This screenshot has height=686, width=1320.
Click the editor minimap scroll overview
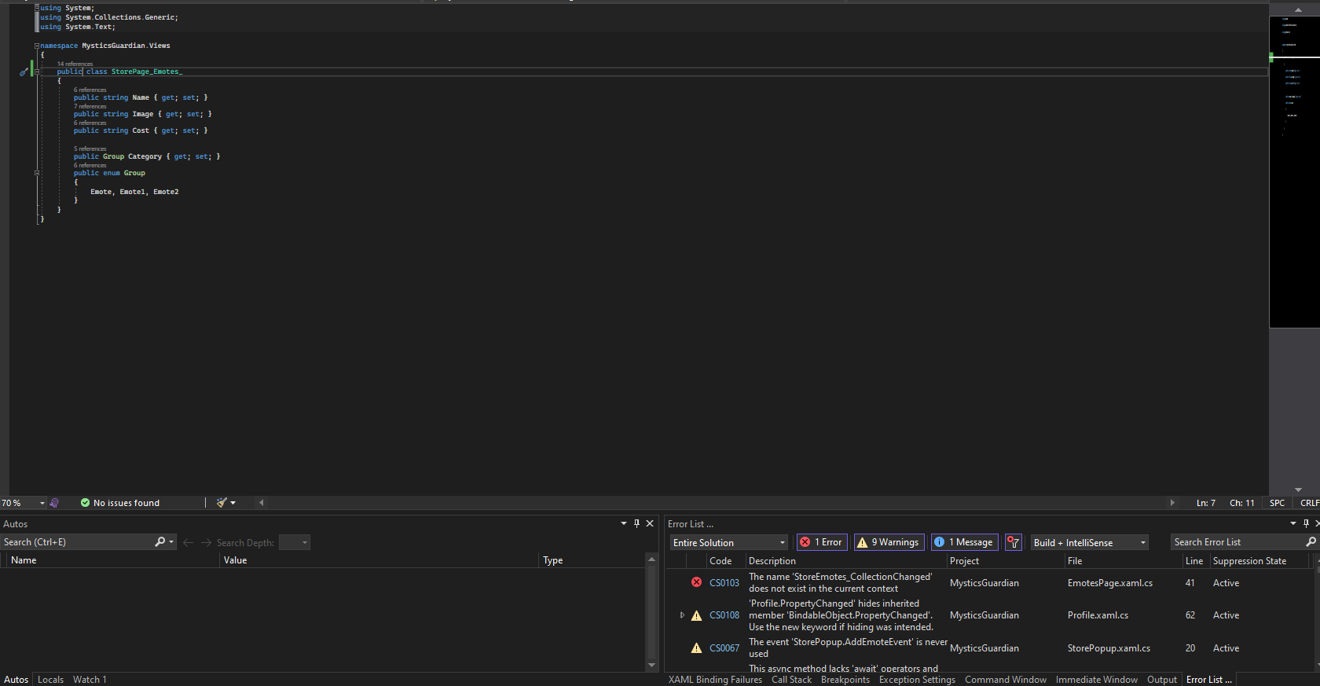(x=1294, y=171)
